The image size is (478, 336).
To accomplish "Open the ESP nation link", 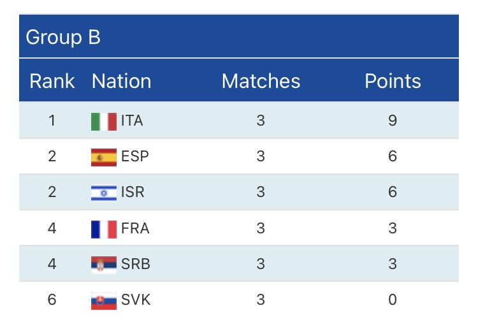I will click(x=134, y=157).
